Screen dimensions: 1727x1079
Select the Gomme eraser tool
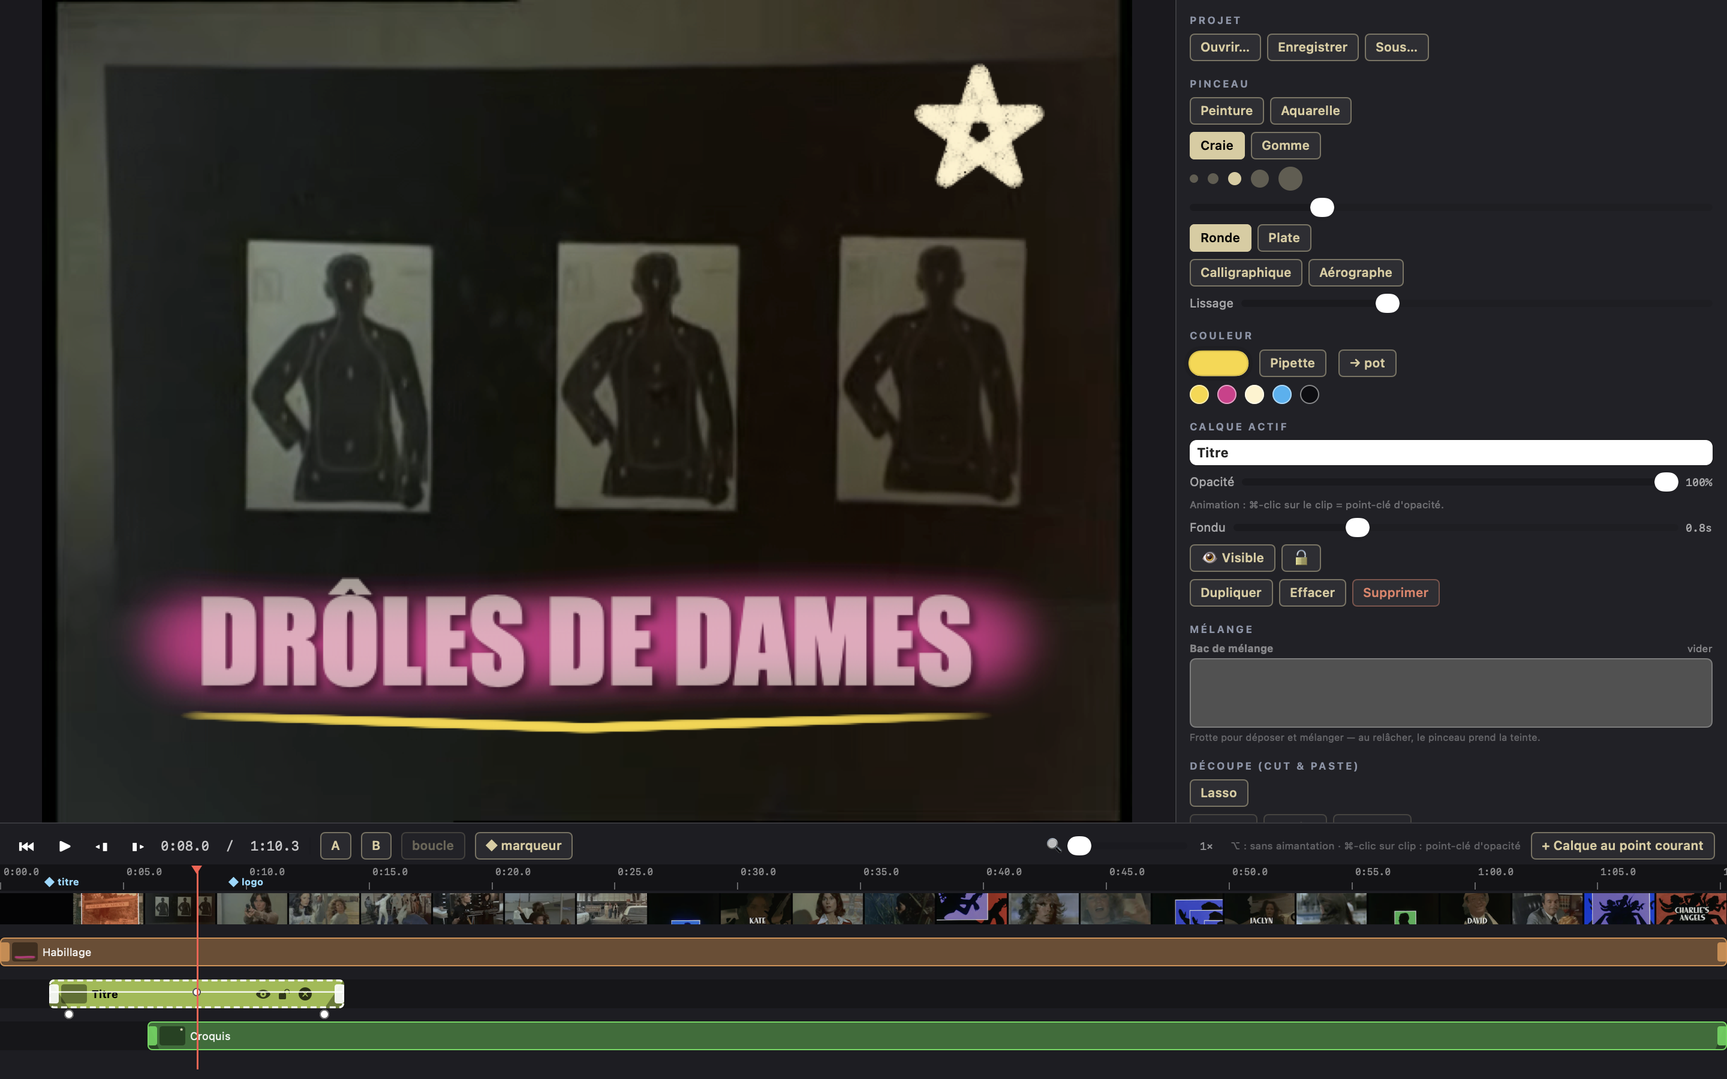coord(1285,146)
